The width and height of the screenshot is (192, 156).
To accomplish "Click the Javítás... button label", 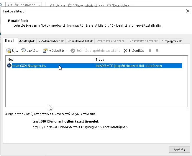I will pyautogui.click(x=33, y=51).
